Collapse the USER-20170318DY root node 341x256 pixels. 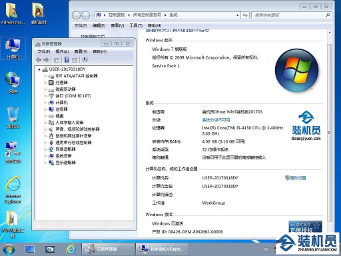coord(39,69)
